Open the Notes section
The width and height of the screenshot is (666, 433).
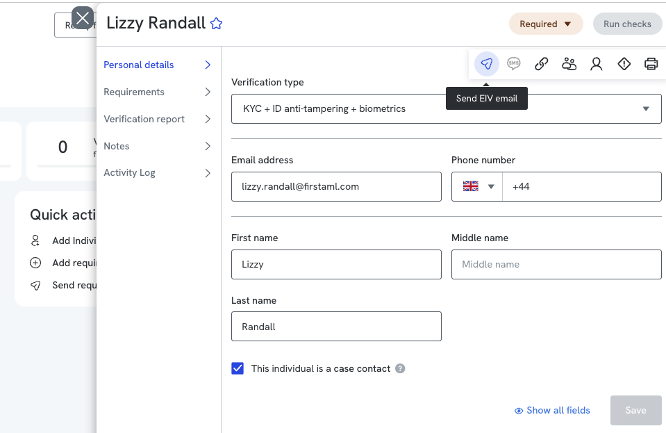pyautogui.click(x=157, y=146)
